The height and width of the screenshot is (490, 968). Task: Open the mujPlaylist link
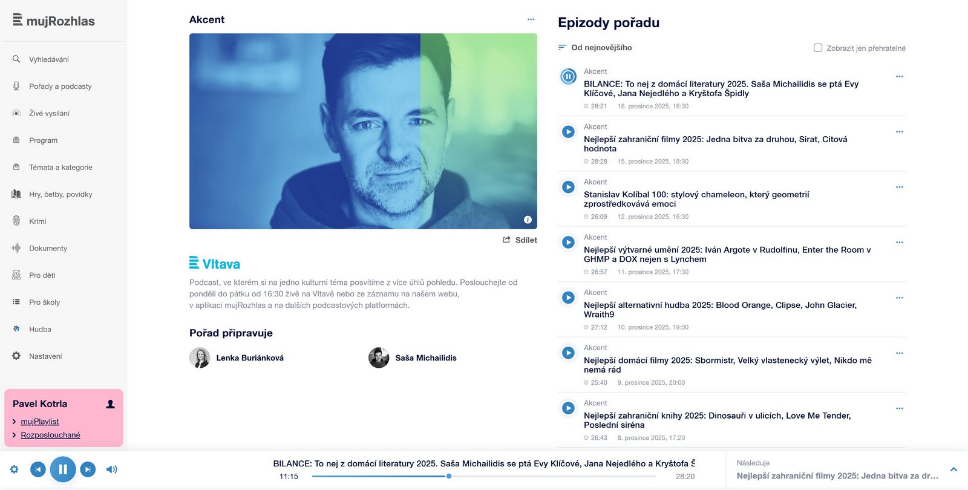pyautogui.click(x=40, y=422)
